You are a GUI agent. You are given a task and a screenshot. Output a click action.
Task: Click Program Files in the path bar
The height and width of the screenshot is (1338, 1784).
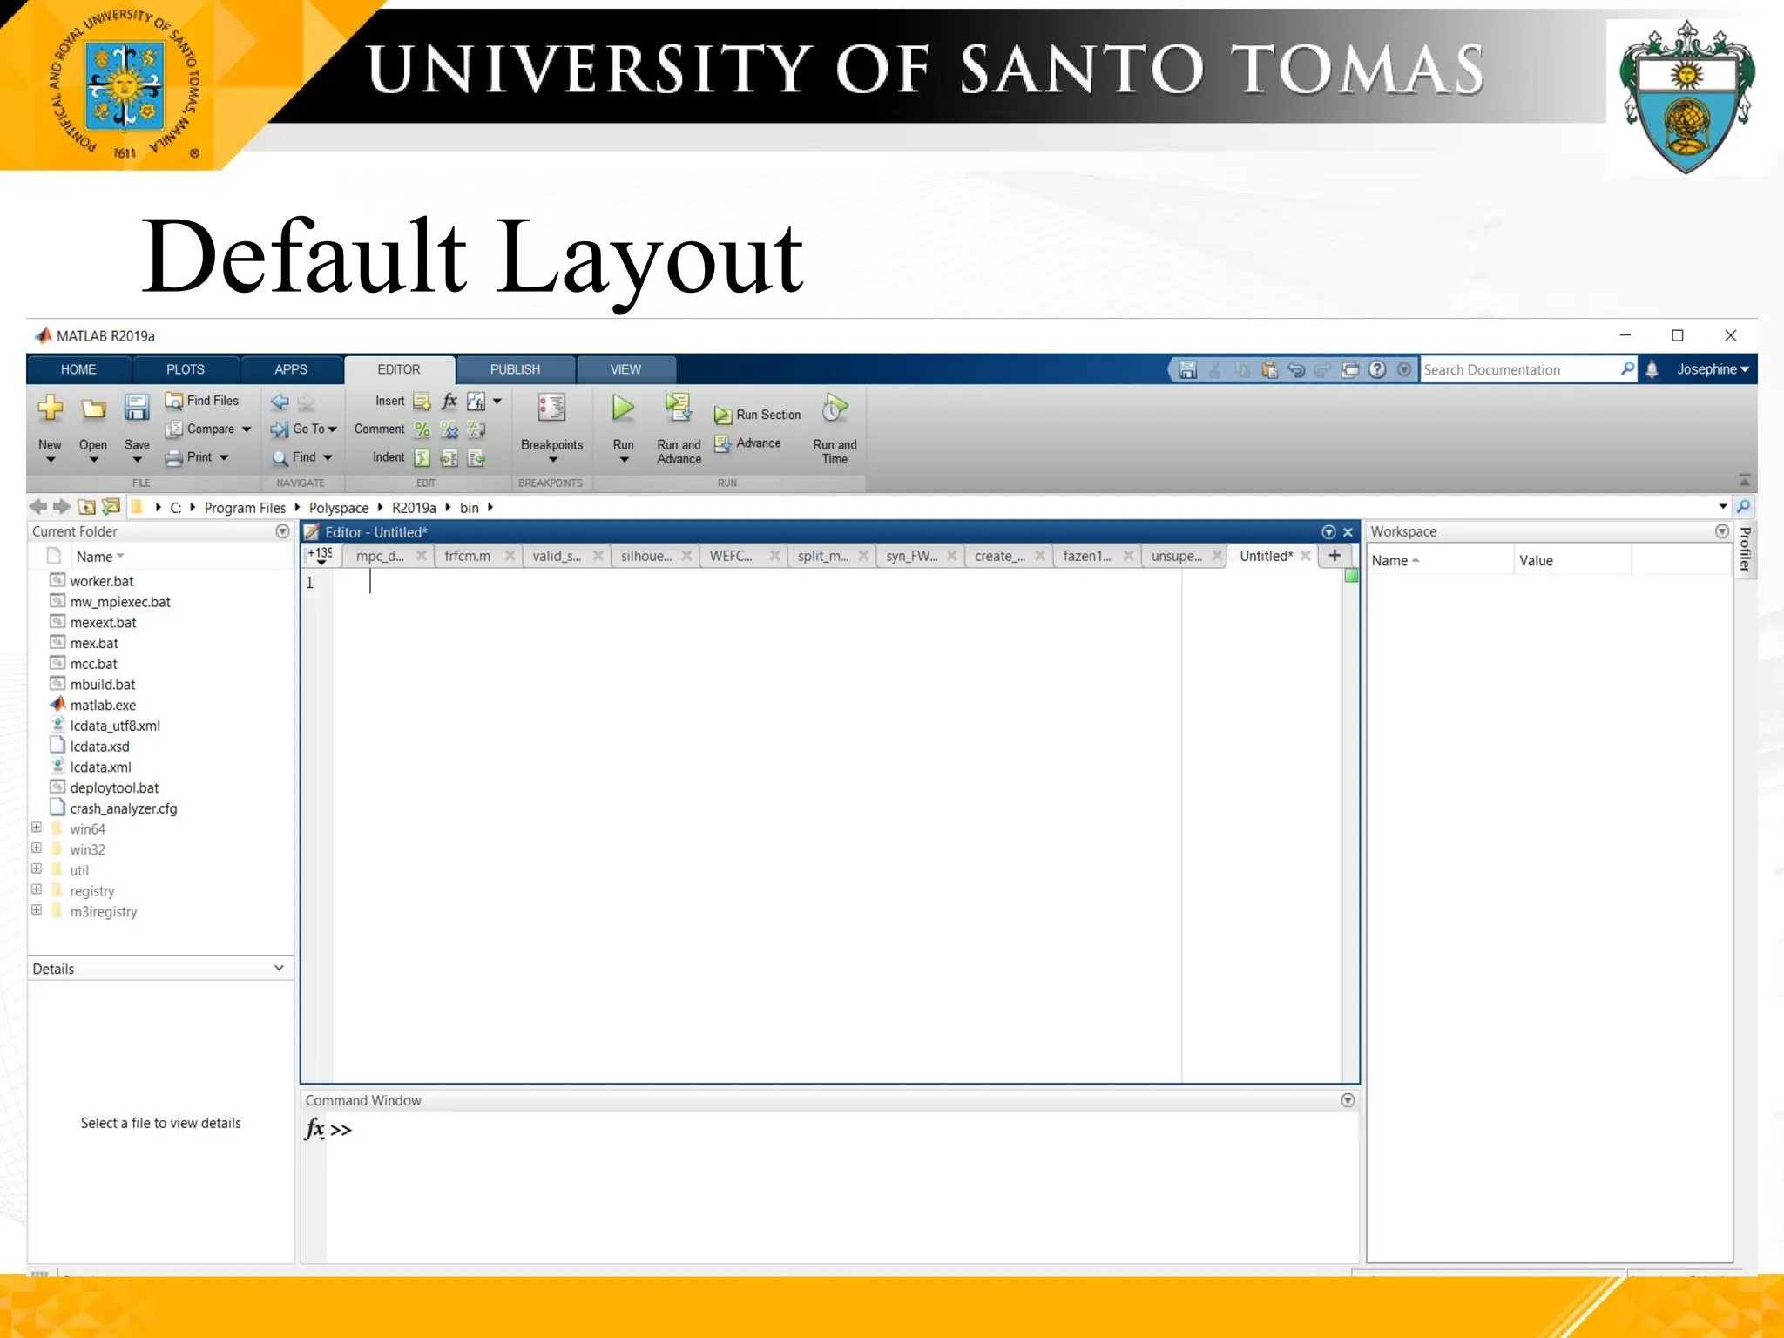point(245,508)
